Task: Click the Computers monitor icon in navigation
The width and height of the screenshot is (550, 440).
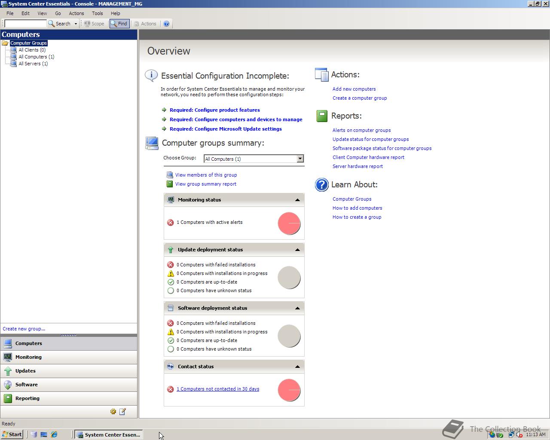Action: (8, 343)
